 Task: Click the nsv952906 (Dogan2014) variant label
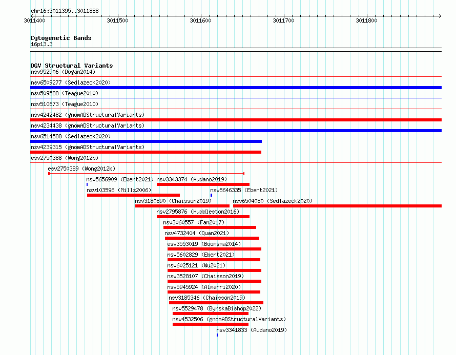63,72
